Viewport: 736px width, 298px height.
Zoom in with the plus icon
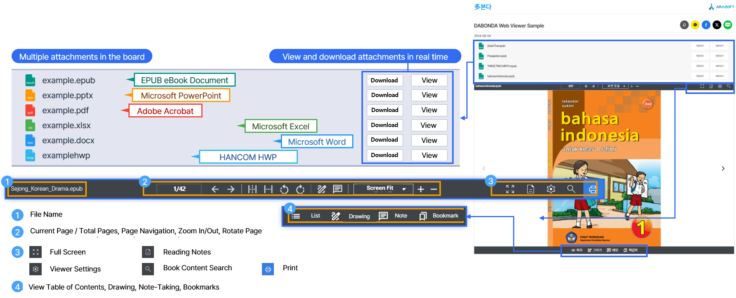coord(421,189)
